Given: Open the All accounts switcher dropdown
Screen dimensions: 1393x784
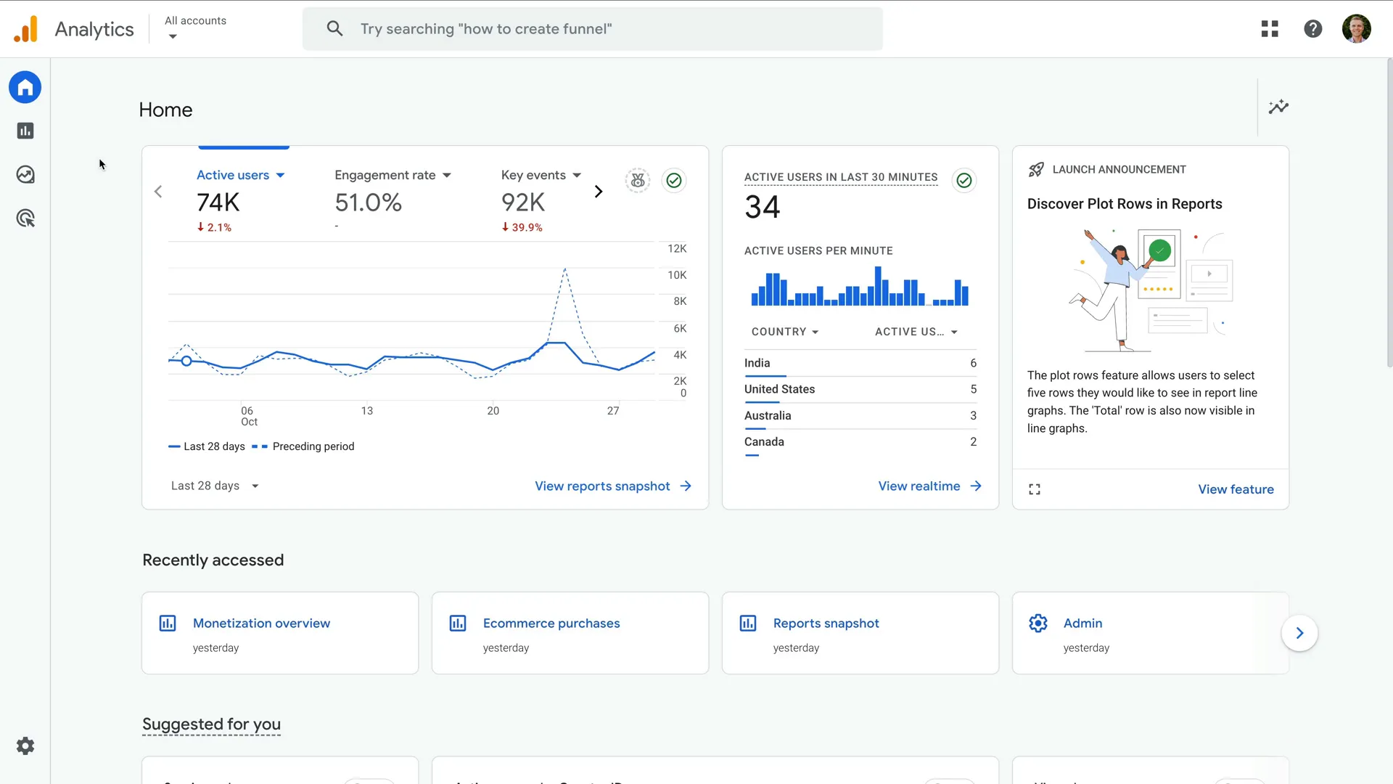Looking at the screenshot, I should (x=194, y=28).
